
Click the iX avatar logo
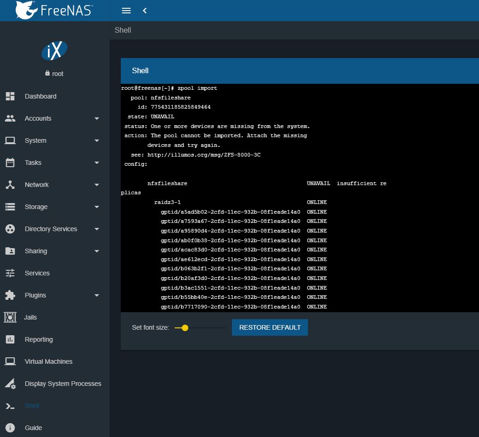[54, 51]
